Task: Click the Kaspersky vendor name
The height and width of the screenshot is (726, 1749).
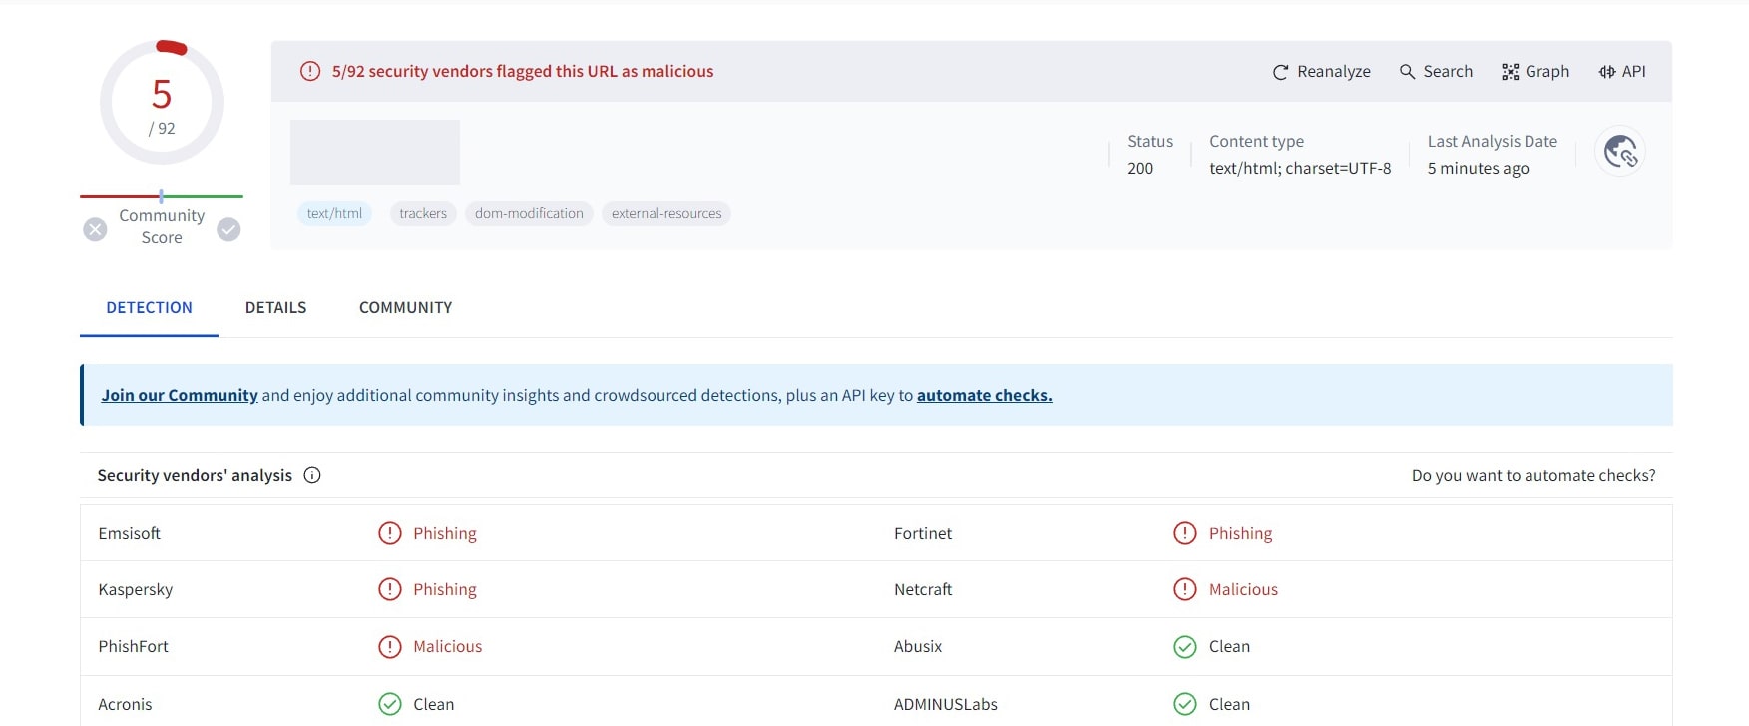Action: [136, 589]
